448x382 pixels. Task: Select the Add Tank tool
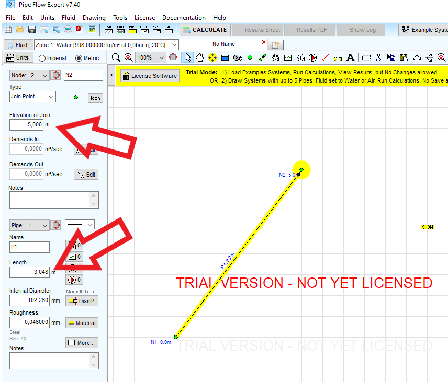coord(225,58)
